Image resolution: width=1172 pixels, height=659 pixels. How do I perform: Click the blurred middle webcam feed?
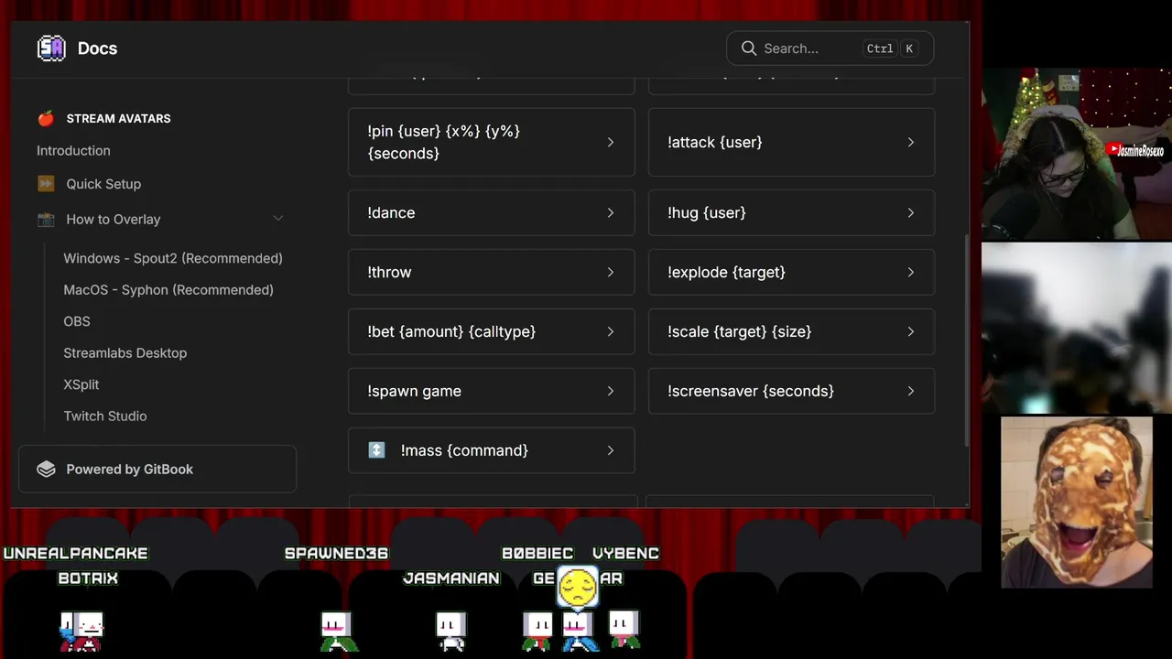(x=1077, y=329)
